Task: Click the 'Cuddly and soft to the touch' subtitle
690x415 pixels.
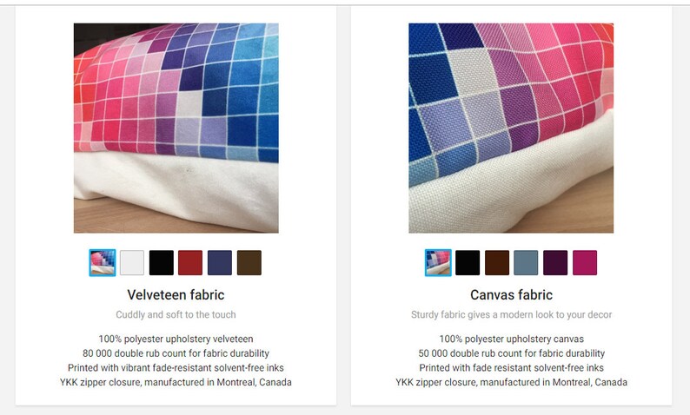Action: click(176, 315)
